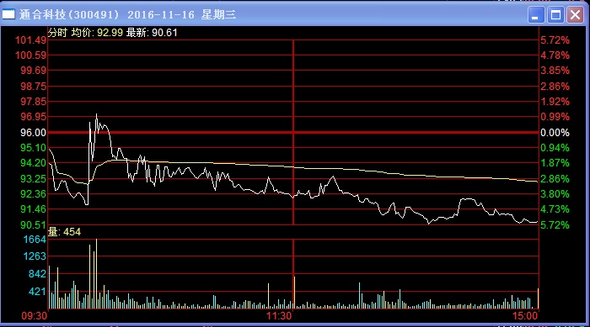The height and width of the screenshot is (327, 590).
Task: Click the green 4.73% percentage label
Action: point(555,209)
